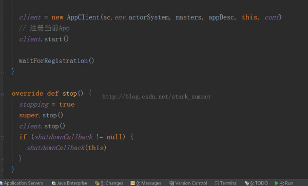Show the 9: Changes tool window

click(x=109, y=183)
